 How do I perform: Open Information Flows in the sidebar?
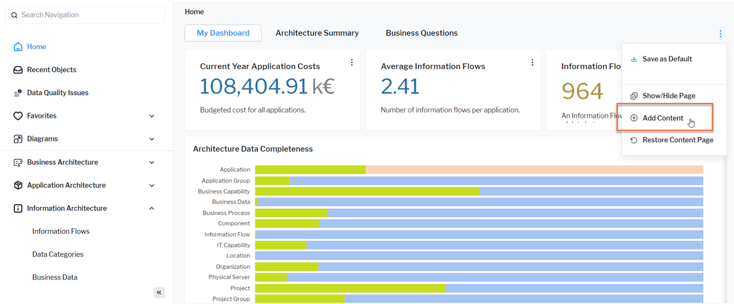tap(61, 231)
